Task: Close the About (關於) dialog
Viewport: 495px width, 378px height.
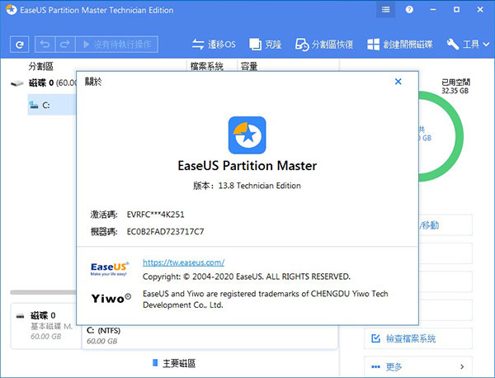Action: click(x=398, y=82)
